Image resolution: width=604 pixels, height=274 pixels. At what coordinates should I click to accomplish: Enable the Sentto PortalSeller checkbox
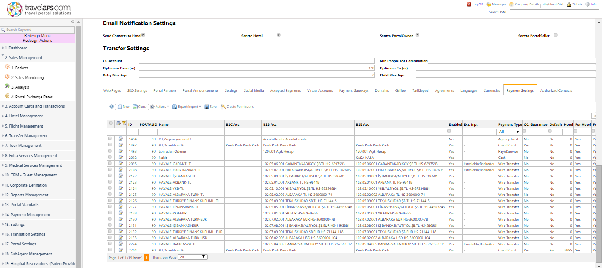(x=556, y=35)
